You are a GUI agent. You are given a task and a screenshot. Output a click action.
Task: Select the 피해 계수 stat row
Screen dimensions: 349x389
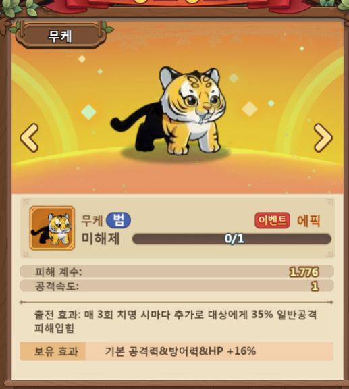point(177,271)
